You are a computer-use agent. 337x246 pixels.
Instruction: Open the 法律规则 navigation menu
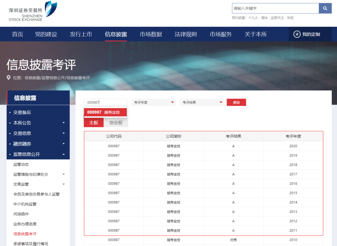point(186,34)
